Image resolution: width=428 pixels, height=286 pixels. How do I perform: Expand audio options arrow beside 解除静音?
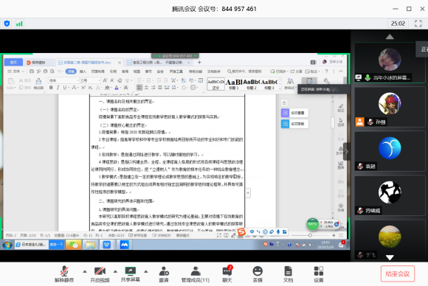85,271
